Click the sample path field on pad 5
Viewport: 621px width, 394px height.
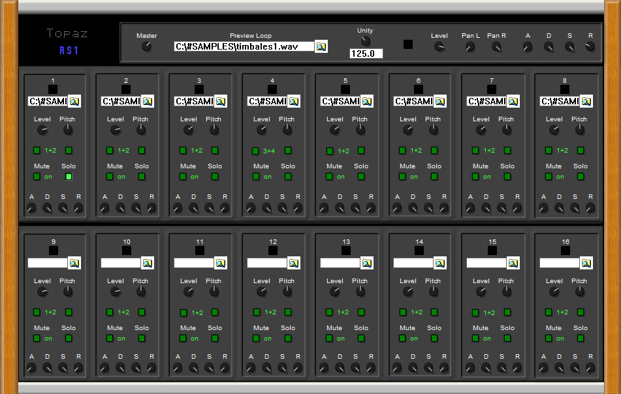tap(340, 101)
